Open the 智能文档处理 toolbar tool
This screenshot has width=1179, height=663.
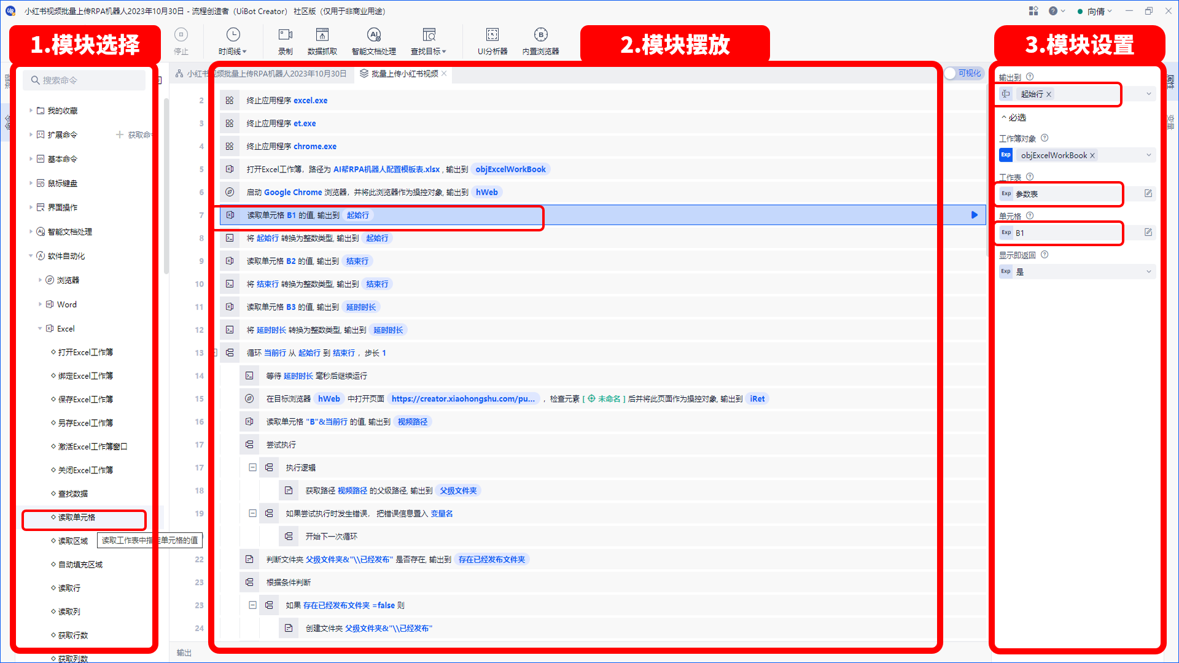pos(374,41)
